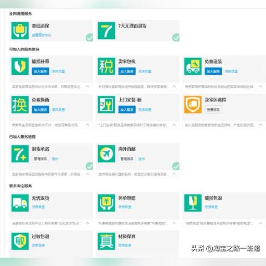Screen dimensions: 266x266
Task: Click the 无忧退货 delivery truck icon
Action: point(20,203)
